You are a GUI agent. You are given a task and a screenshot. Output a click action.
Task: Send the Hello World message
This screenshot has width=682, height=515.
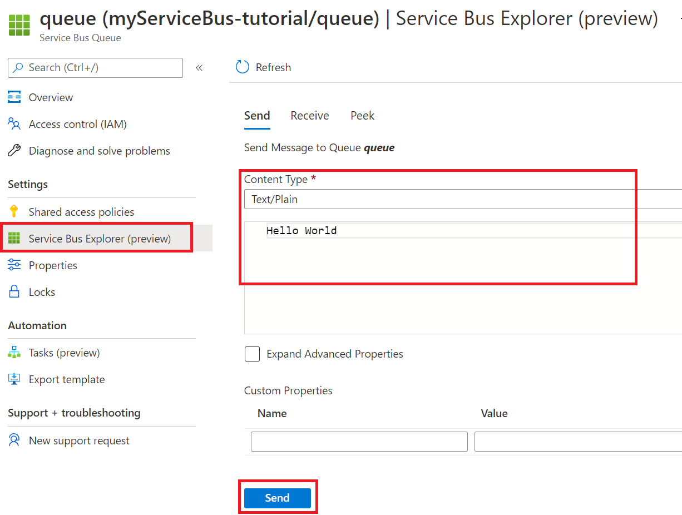tap(277, 498)
